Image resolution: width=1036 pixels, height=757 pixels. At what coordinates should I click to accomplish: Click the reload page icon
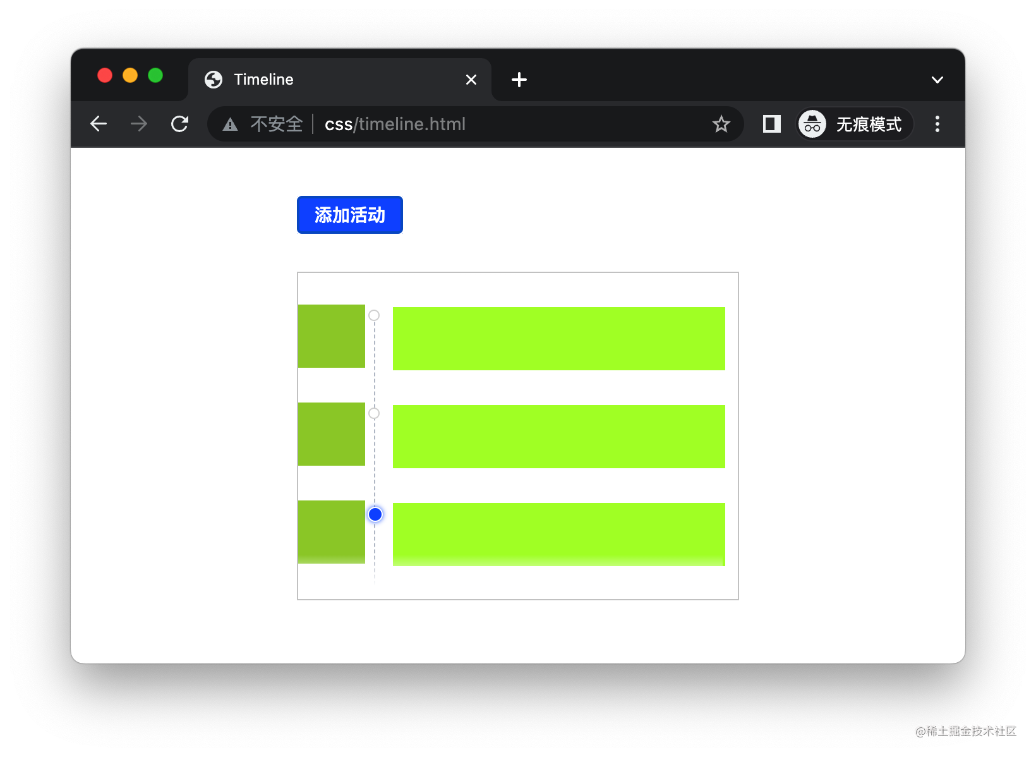pyautogui.click(x=179, y=124)
